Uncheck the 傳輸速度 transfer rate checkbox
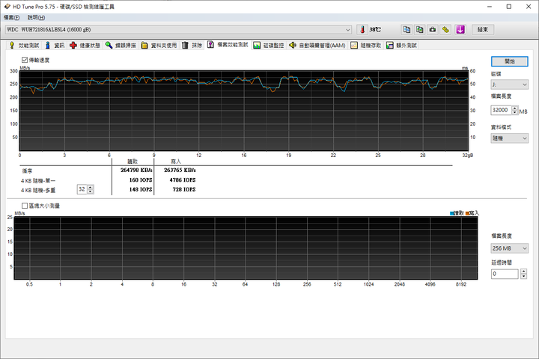539x359 pixels. [x=25, y=60]
